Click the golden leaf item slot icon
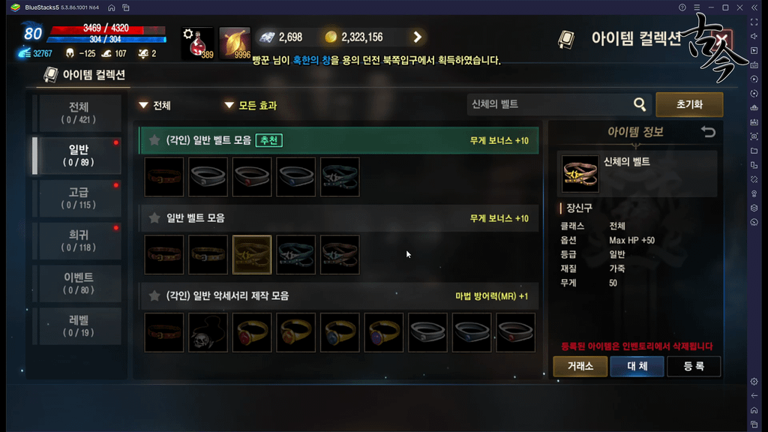Image resolution: width=768 pixels, height=432 pixels. [235, 43]
